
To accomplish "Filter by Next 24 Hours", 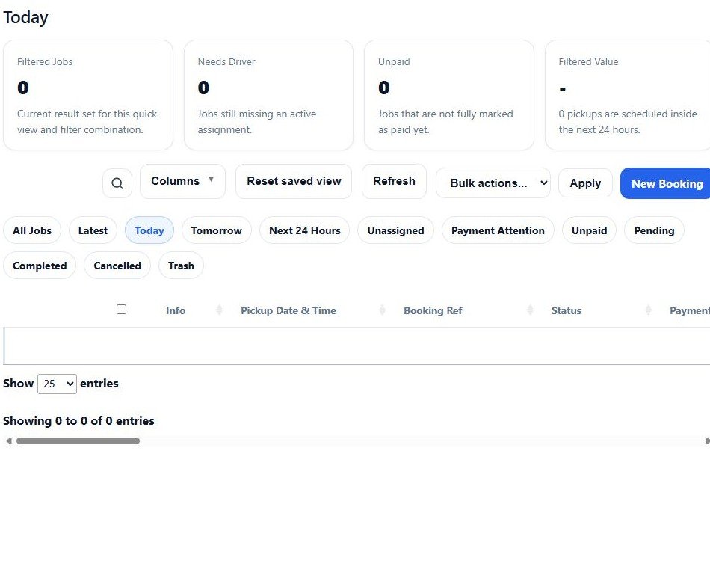I will [304, 230].
